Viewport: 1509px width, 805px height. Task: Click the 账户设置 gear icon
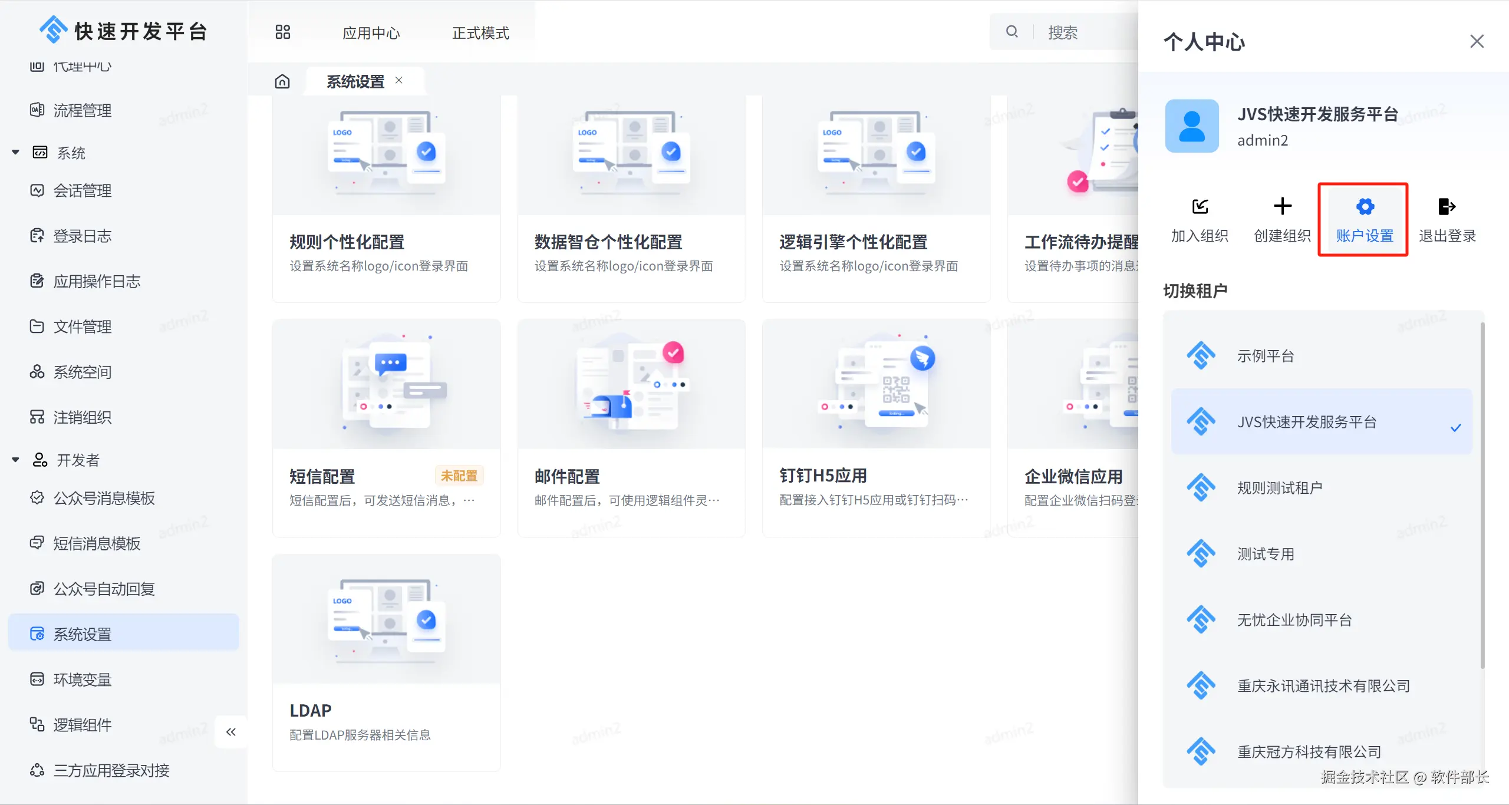coord(1365,207)
